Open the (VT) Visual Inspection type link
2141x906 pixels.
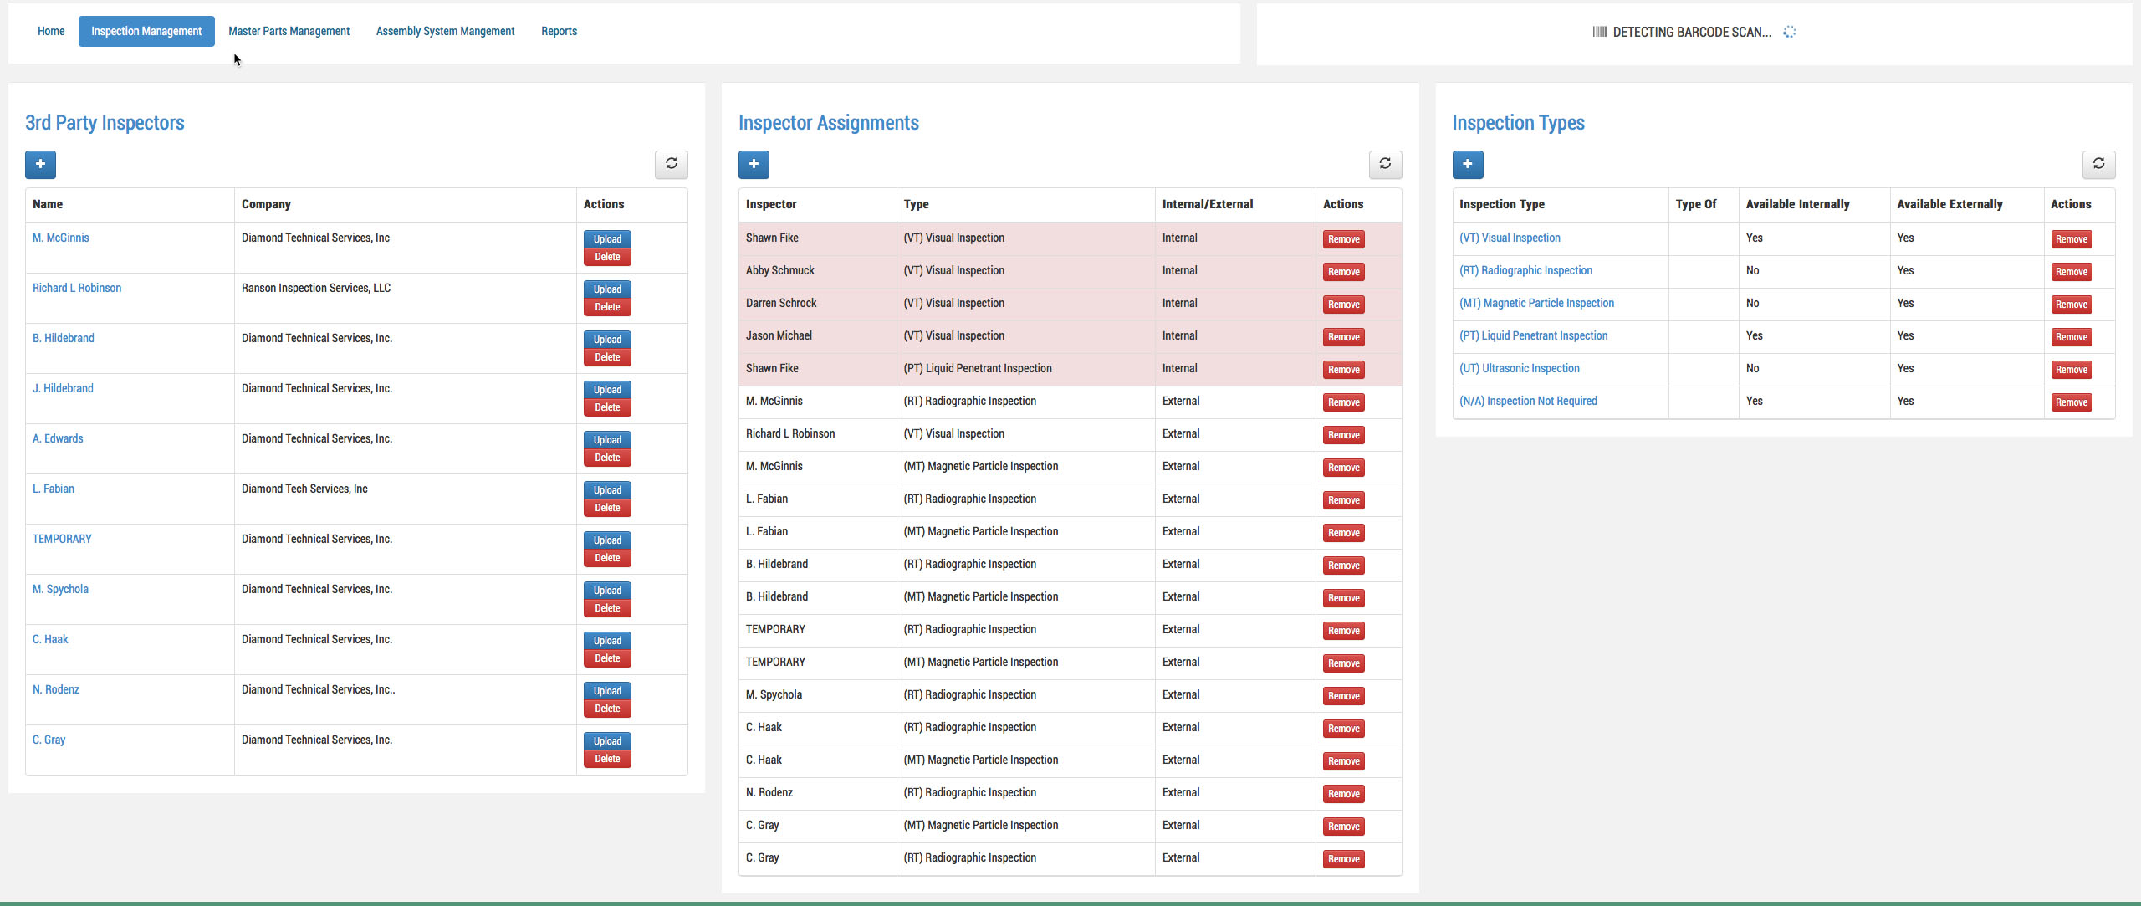1510,238
